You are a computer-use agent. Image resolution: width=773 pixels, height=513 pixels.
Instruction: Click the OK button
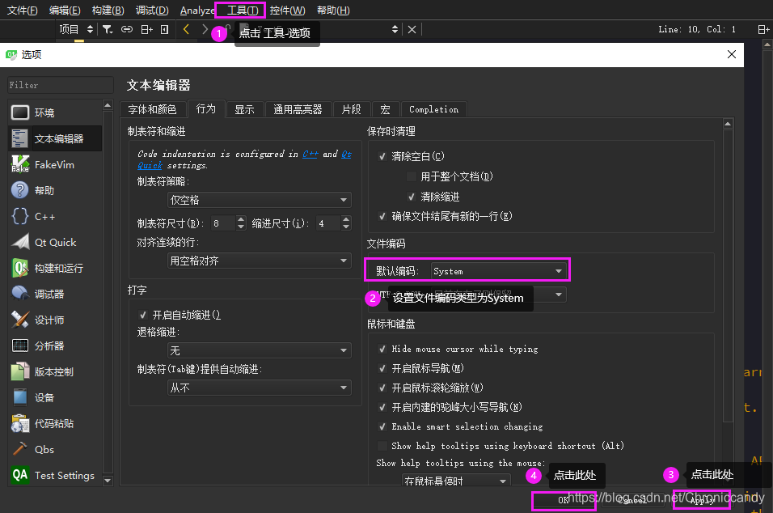click(x=564, y=500)
